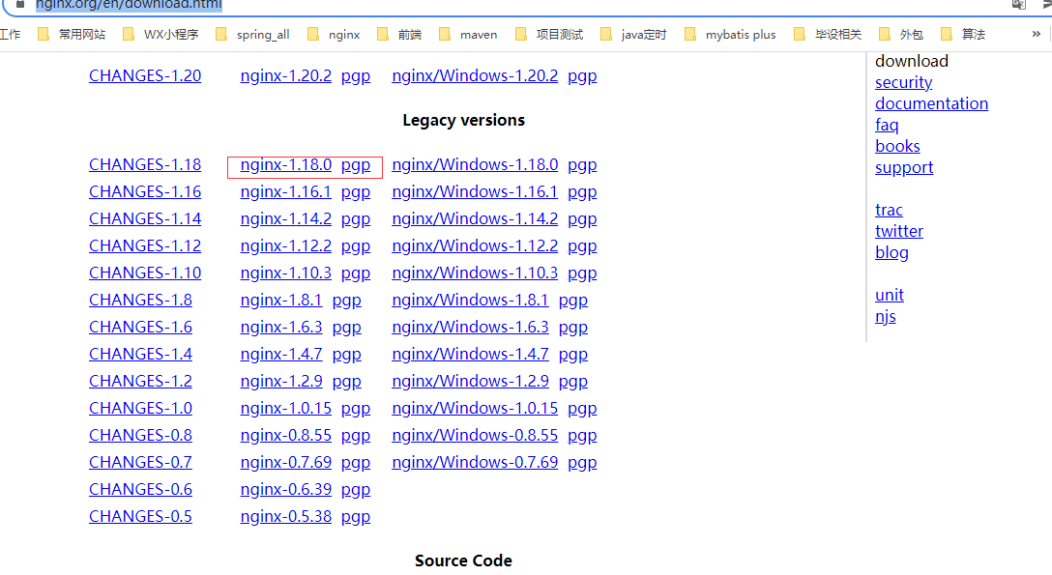This screenshot has height=575, width=1052.
Task: Open the CHANGES-0.5 link
Action: click(x=140, y=517)
